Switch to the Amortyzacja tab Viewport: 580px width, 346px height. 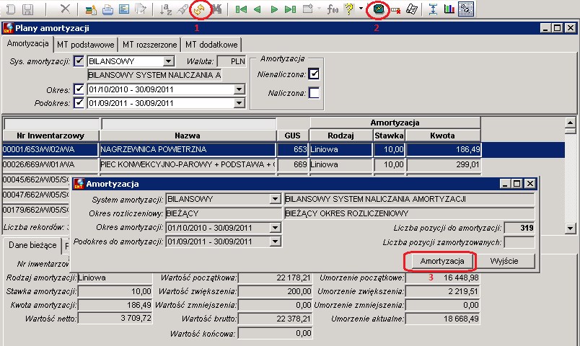[27, 43]
